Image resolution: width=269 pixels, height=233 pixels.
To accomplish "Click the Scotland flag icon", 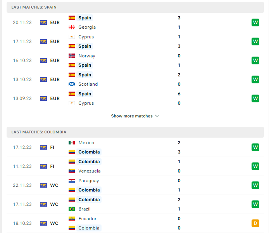I will click(x=72, y=84).
